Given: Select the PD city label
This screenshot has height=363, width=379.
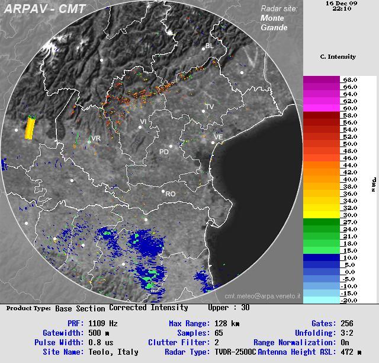Looking at the screenshot, I should click(164, 152).
